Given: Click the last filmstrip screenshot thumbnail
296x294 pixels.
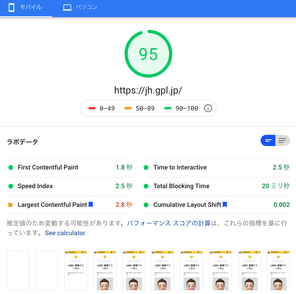Looking at the screenshot, I should (x=278, y=271).
